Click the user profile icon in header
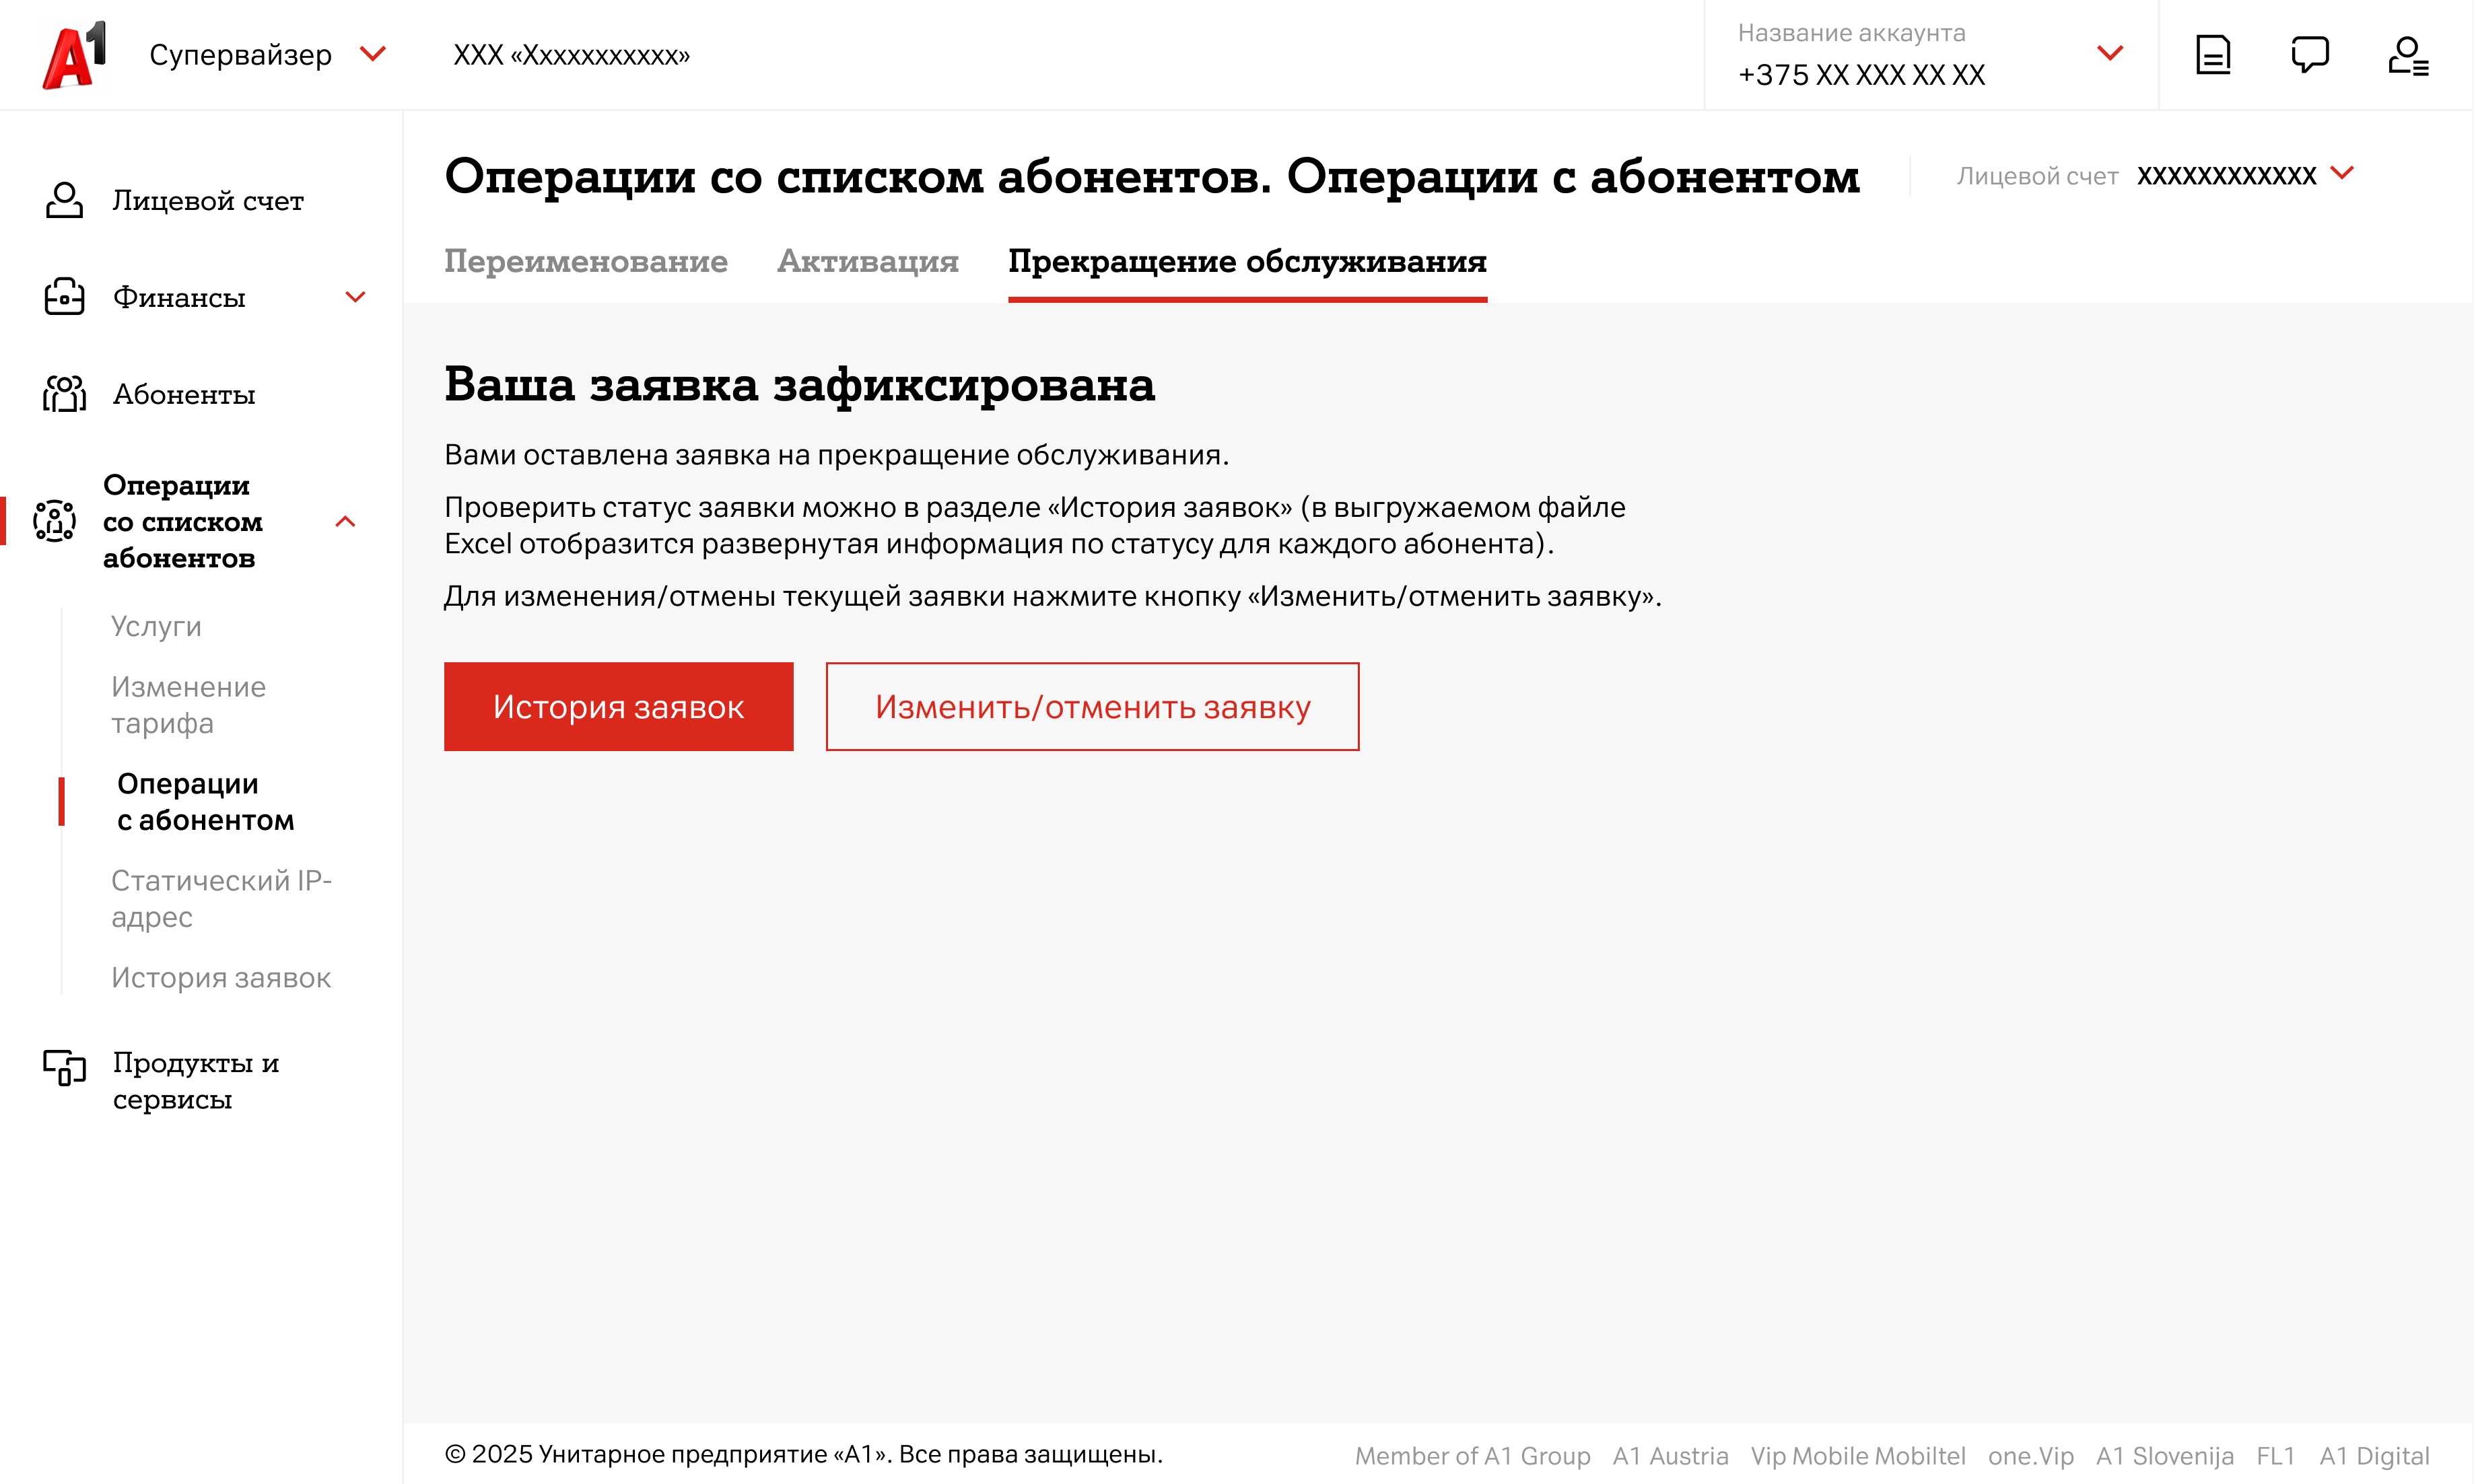This screenshot has height=1484, width=2474. click(x=2407, y=55)
